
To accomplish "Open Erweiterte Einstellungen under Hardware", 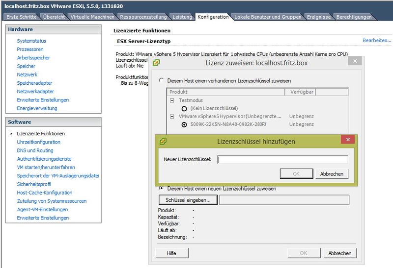I will point(43,100).
